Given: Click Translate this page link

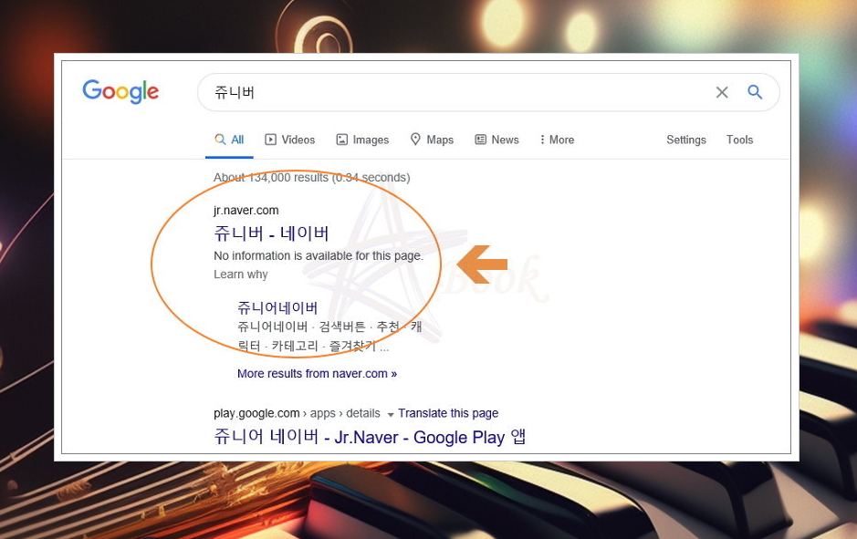Looking at the screenshot, I should coord(448,413).
